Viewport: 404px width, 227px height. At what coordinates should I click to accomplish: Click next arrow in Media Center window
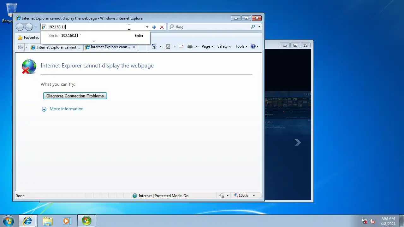pos(297,143)
